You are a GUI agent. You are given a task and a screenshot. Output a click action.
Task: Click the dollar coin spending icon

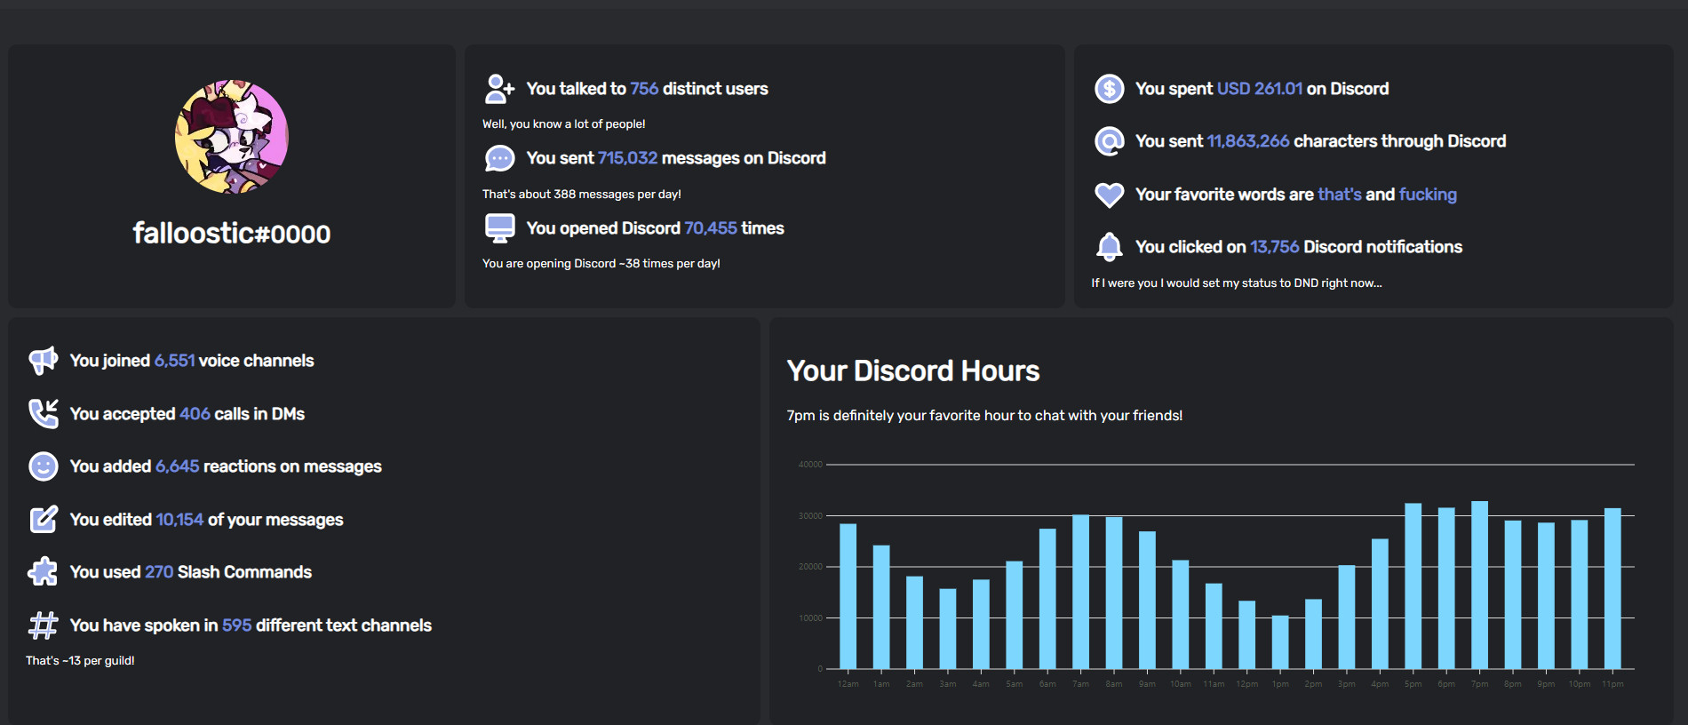tap(1110, 89)
